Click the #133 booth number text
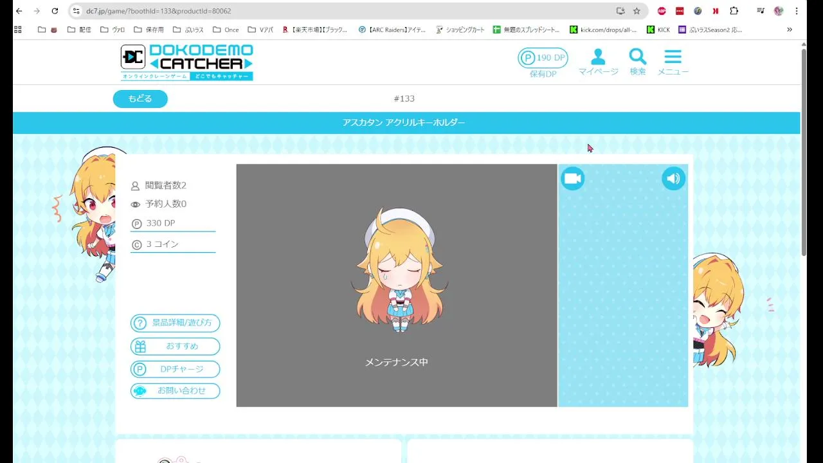Screen dimensions: 823x463 pos(404,98)
